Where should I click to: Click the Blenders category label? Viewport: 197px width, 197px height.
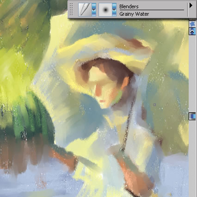click(x=129, y=6)
